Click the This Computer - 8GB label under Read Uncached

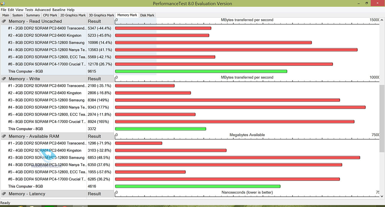(26, 71)
